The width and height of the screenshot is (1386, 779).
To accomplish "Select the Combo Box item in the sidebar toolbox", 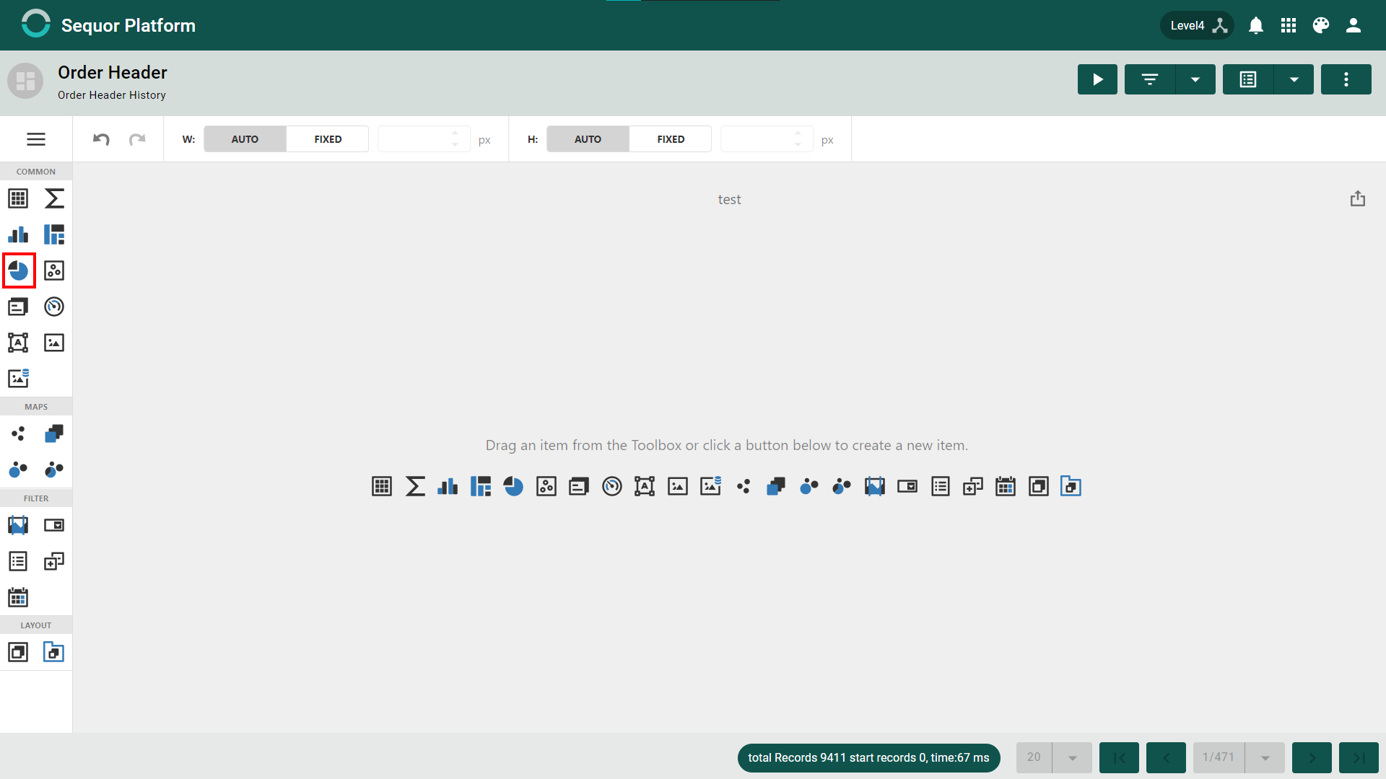I will coord(54,525).
